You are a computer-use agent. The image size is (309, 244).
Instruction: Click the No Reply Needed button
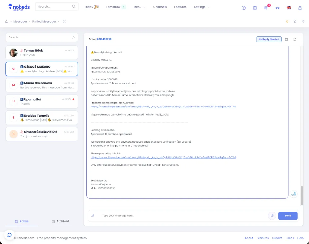(269, 39)
